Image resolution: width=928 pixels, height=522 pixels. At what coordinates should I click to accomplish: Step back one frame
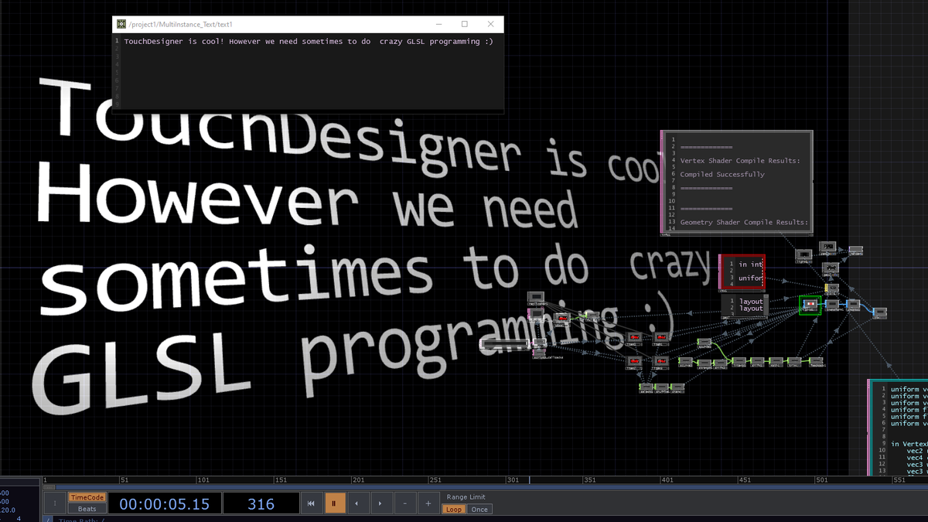357,503
